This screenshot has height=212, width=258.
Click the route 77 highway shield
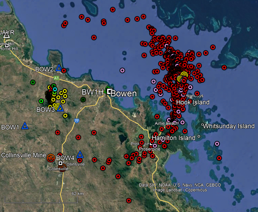pyautogui.click(x=77, y=121)
